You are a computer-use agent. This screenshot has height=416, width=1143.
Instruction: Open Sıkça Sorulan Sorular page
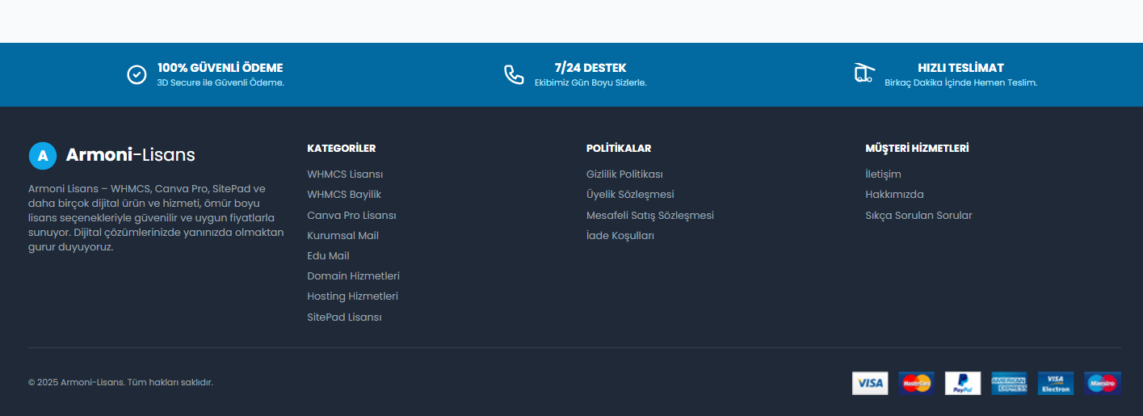tap(918, 216)
